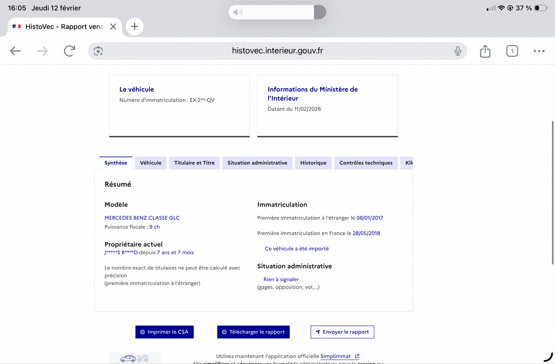Go back to the previous page
The image size is (555, 364).
[16, 51]
